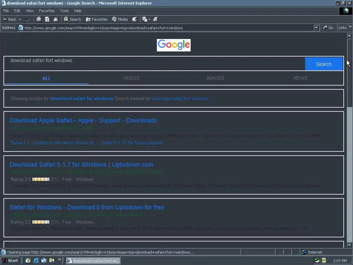This screenshot has height=265, width=353.
Task: Launch Internet Explorer from Quick Launch
Action: pos(36,261)
